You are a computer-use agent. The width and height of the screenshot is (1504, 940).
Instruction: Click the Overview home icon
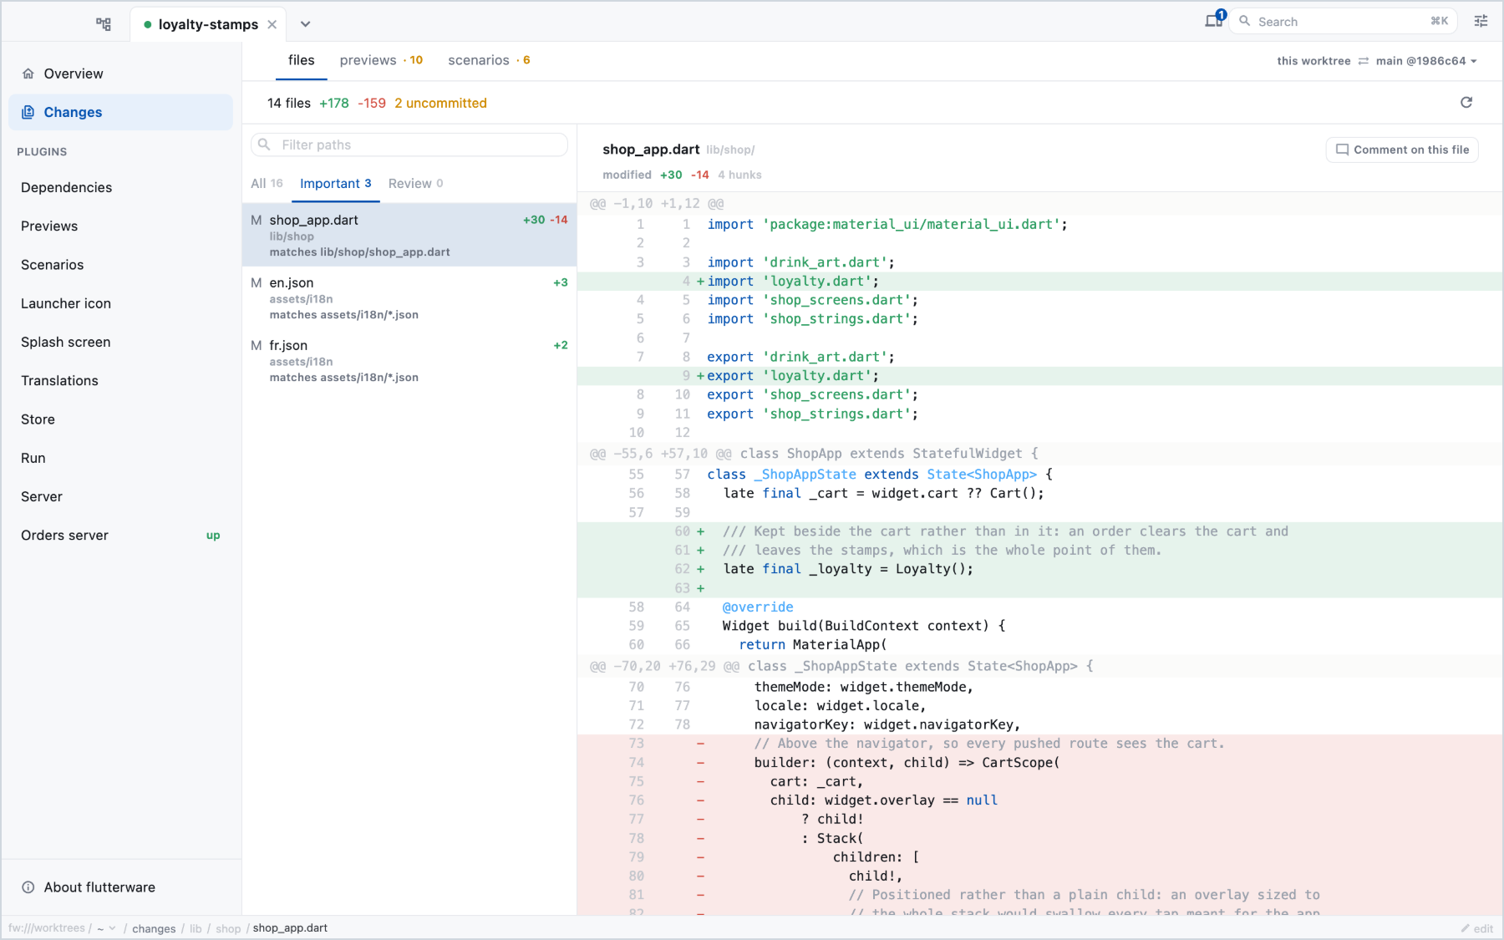pyautogui.click(x=28, y=74)
